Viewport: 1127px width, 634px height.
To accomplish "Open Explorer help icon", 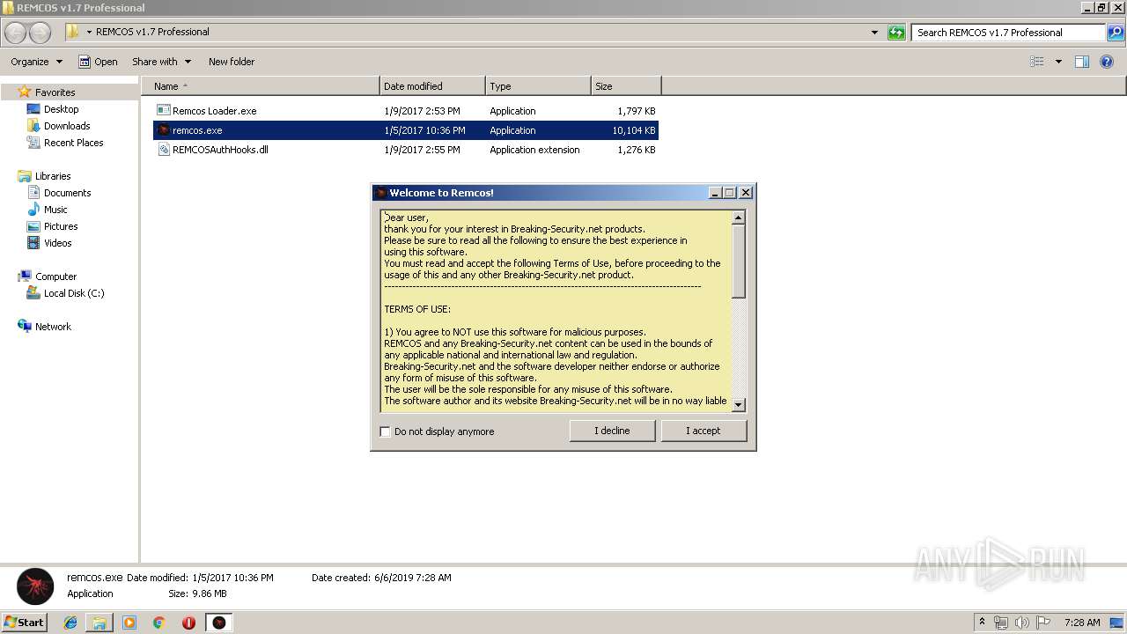I will (1107, 62).
